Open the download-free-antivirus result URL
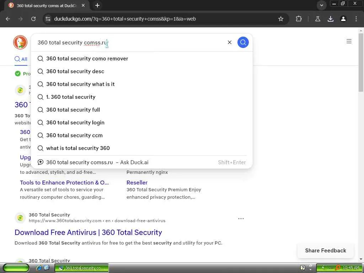Viewport: 364px width, 273px height. tap(97, 220)
